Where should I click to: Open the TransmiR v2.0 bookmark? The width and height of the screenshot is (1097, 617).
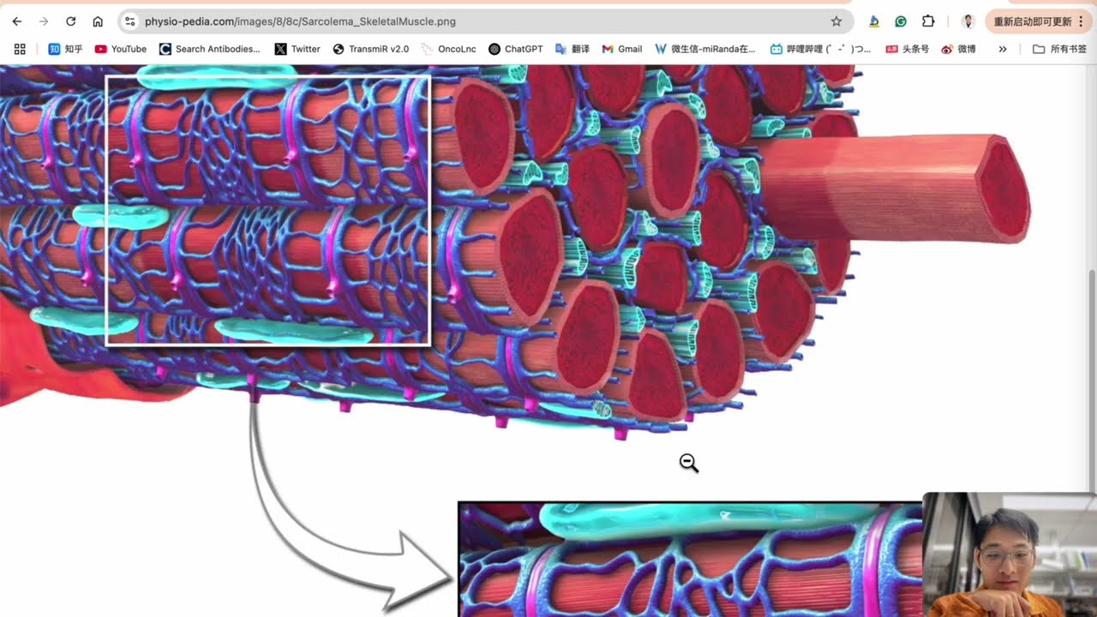point(371,49)
